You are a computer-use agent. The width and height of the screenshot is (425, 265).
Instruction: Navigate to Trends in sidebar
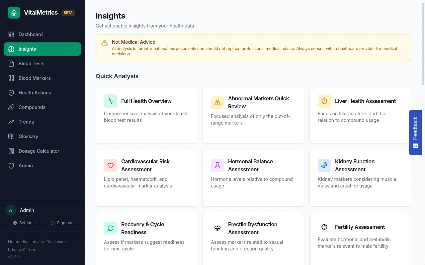(x=26, y=122)
